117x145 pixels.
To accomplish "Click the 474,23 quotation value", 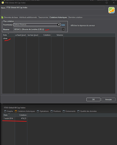I will tap(24, 118).
